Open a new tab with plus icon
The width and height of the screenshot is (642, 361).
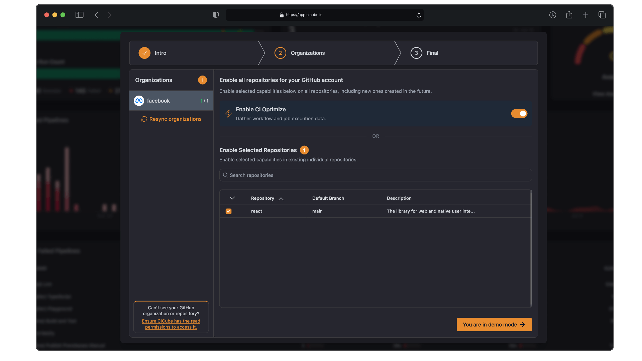(x=585, y=15)
